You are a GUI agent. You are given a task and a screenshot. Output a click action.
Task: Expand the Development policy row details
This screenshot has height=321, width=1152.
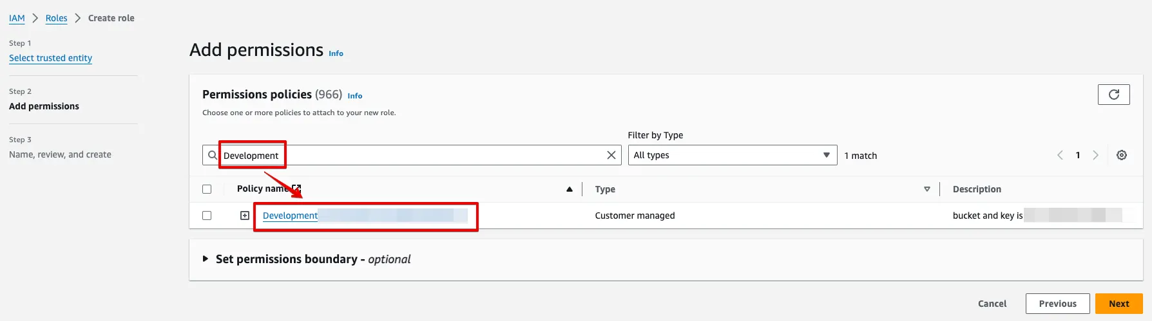click(245, 216)
